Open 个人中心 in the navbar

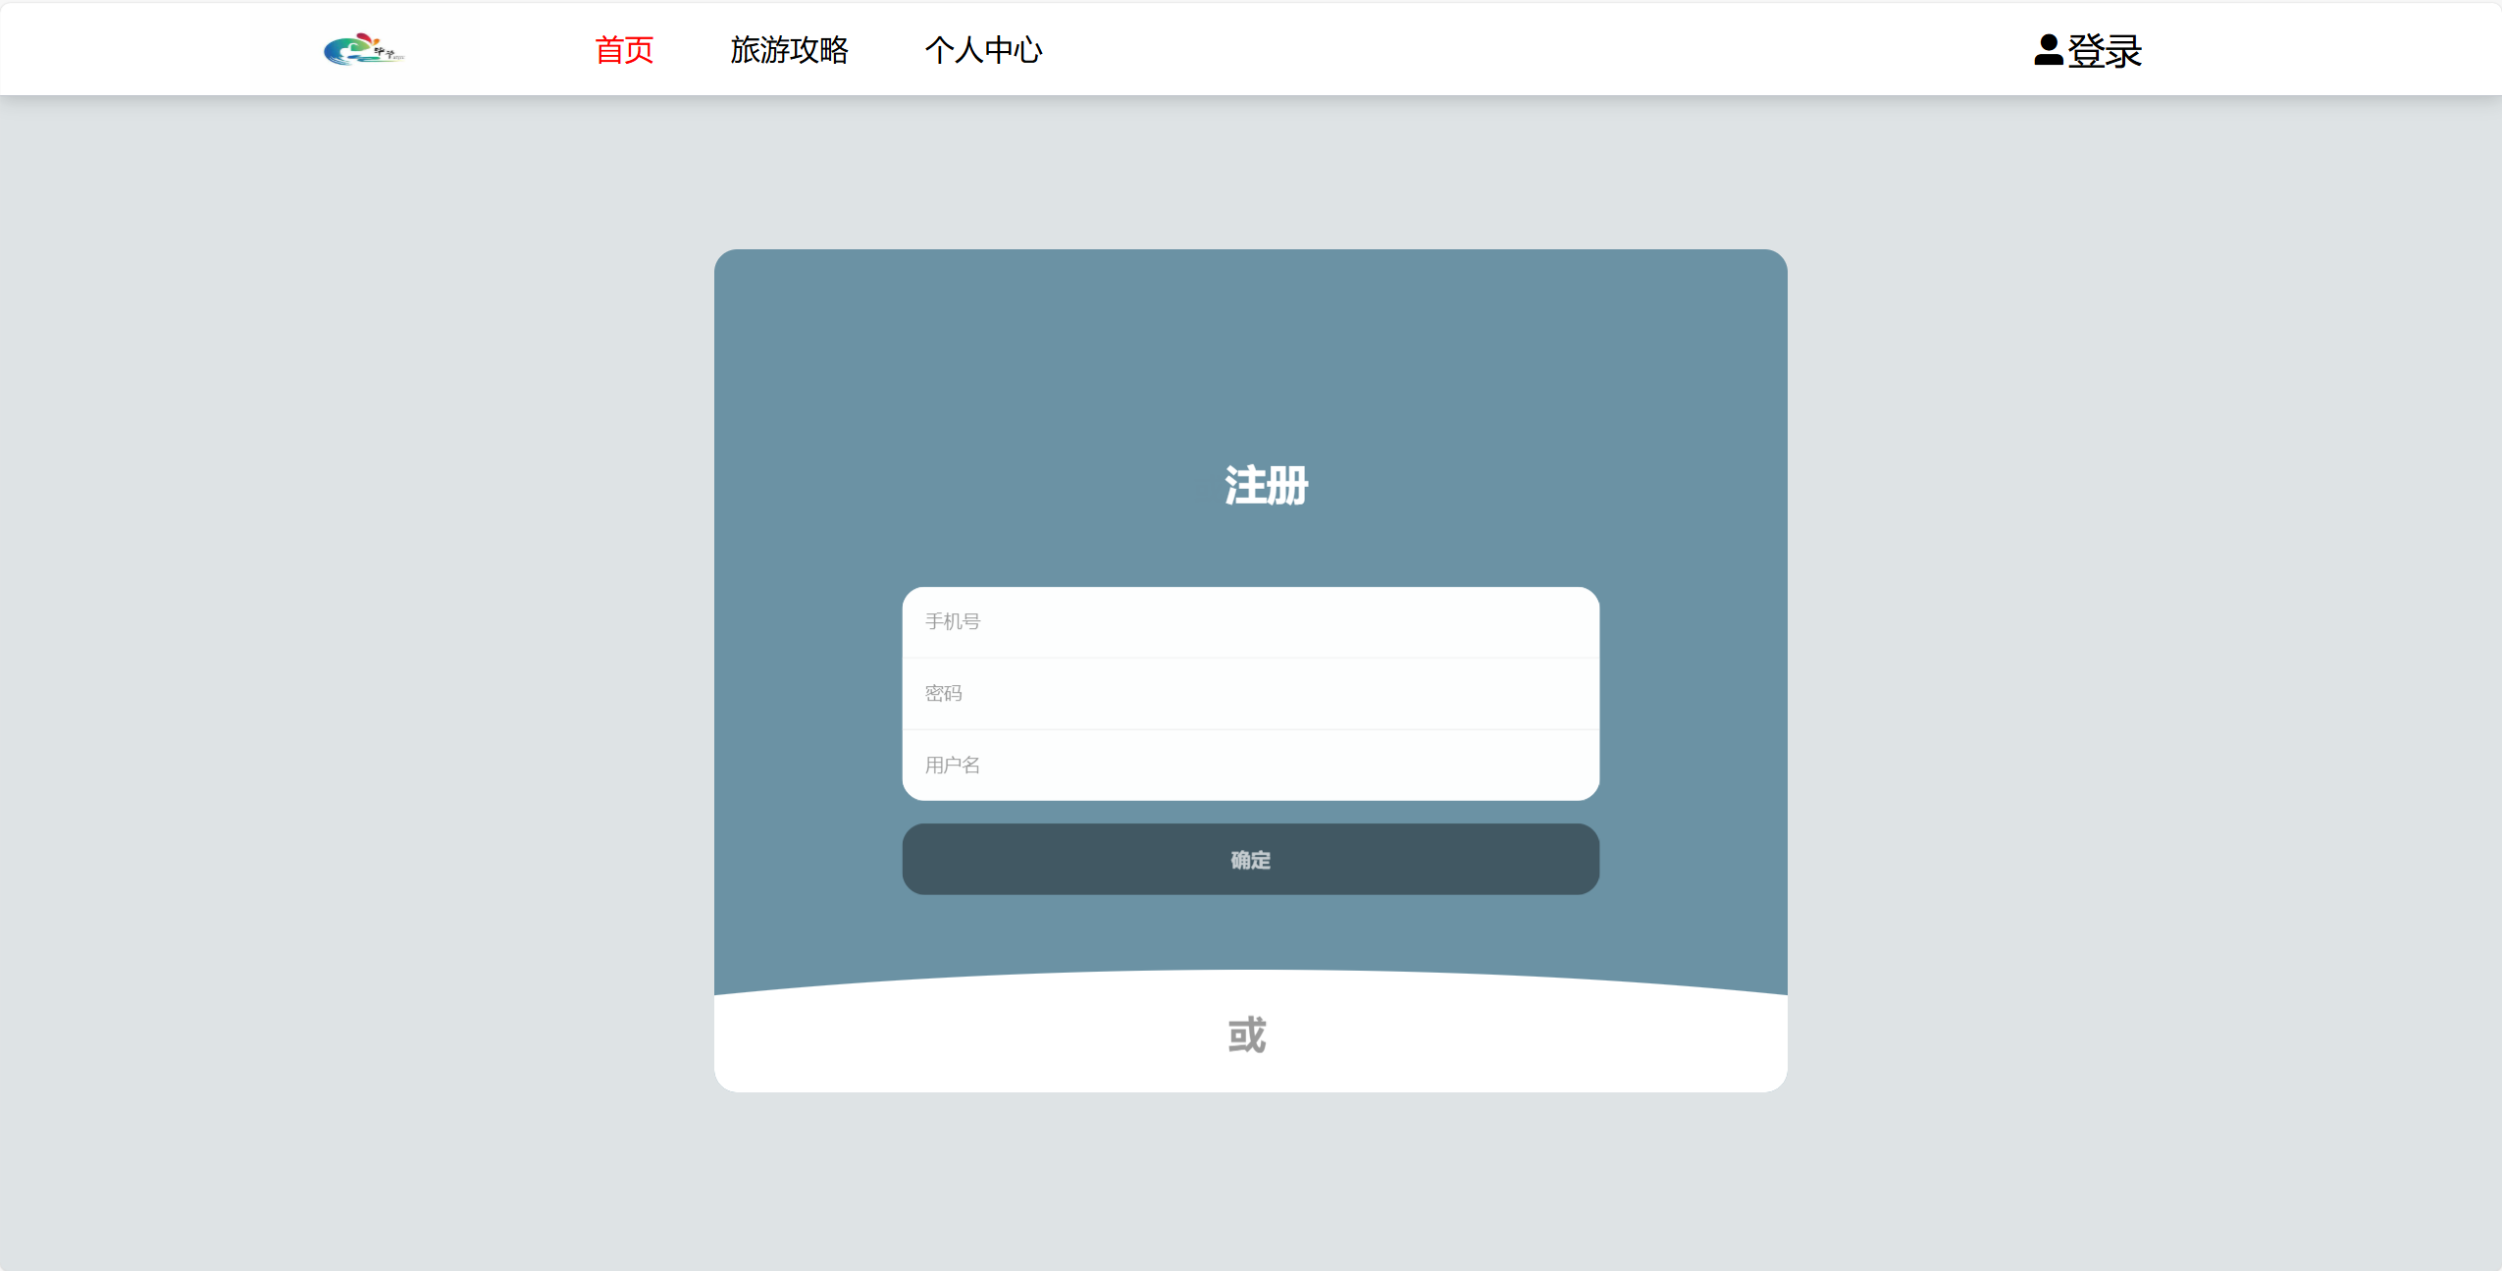983,50
